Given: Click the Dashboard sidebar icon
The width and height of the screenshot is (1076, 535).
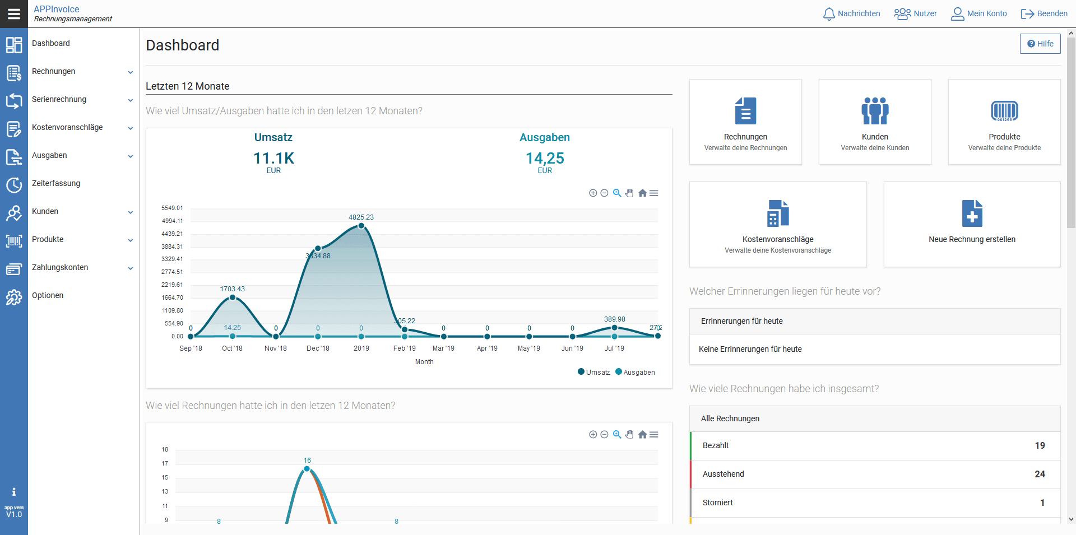Looking at the screenshot, I should [14, 44].
